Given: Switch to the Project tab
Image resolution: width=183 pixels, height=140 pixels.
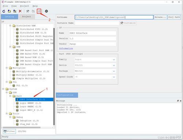Looking at the screenshot, I should pos(26,17).
